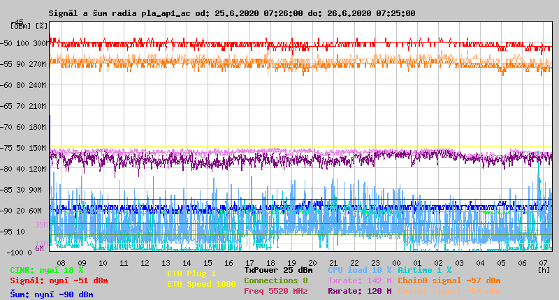Select the purple Rxrate legend entry
Image resolution: width=559 pixels, height=300 pixels.
click(360, 291)
